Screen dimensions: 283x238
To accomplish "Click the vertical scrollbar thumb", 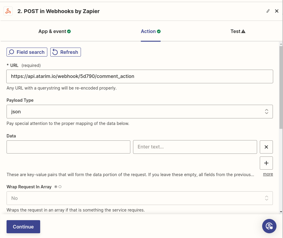I will click(281, 86).
